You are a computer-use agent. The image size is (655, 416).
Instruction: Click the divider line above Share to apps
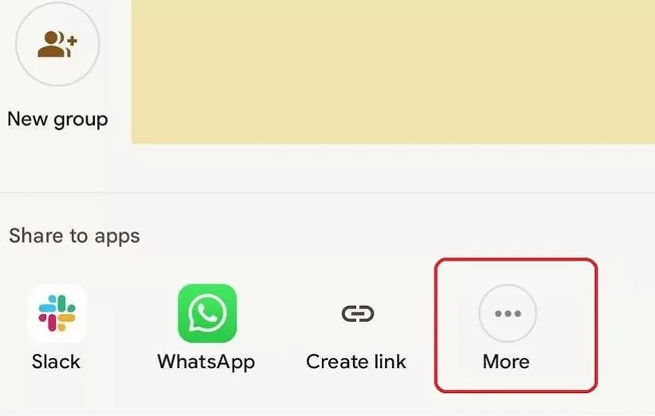coord(327,193)
